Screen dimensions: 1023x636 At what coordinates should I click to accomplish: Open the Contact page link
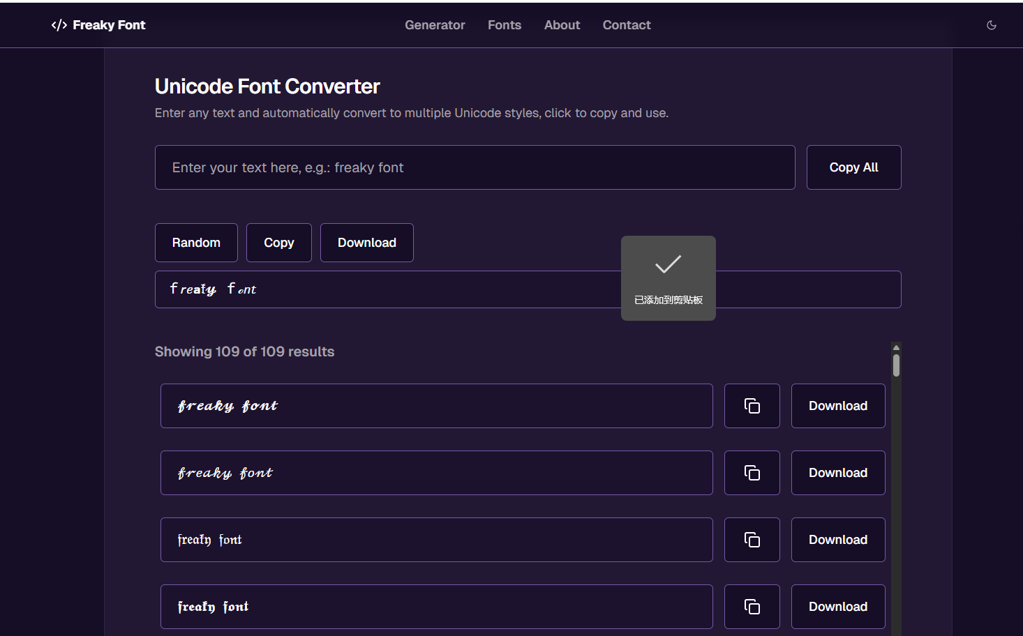[x=626, y=25]
